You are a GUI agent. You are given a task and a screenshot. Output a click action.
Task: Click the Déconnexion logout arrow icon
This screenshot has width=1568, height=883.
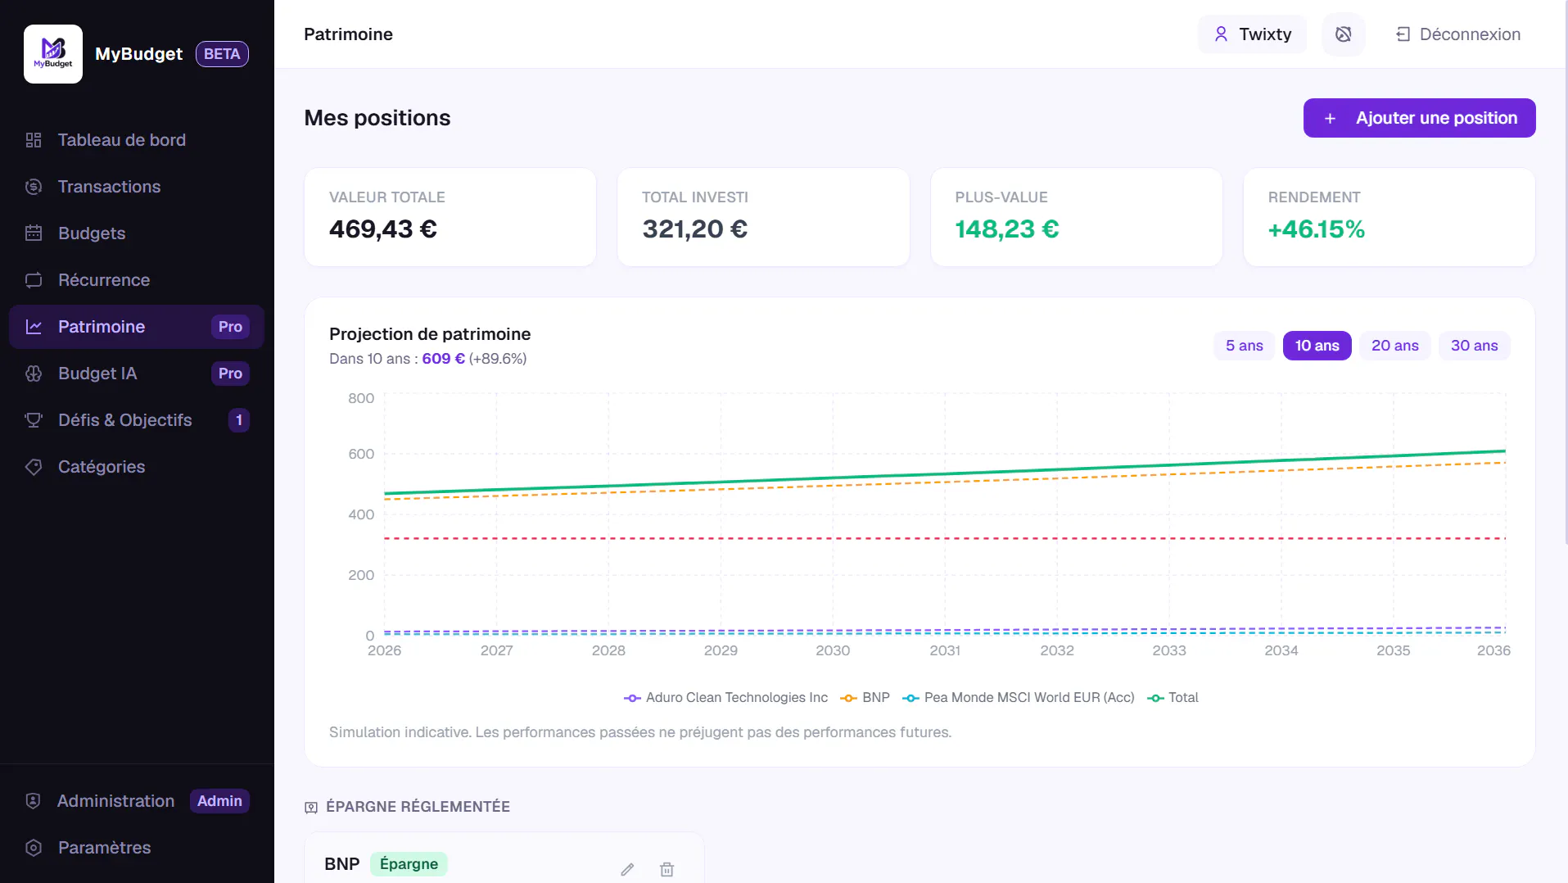[1403, 34]
